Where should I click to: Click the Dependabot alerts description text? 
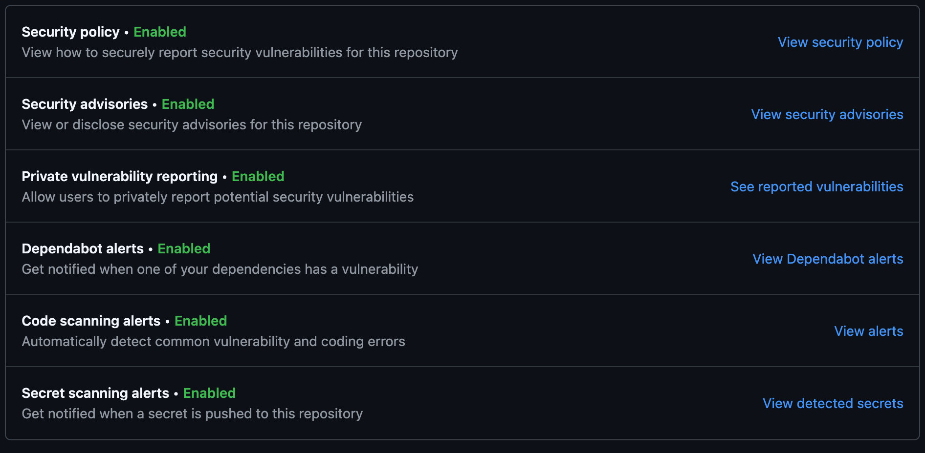[220, 269]
